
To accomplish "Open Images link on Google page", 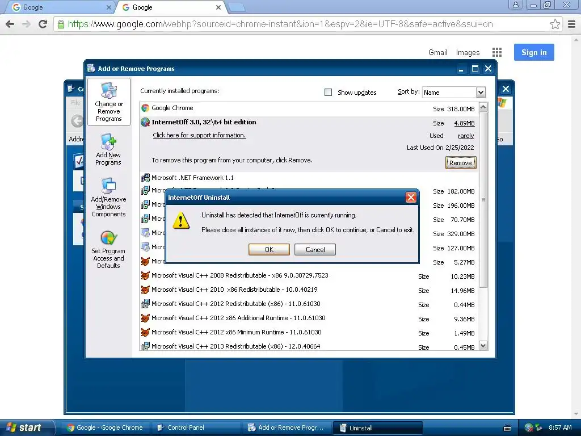I will [x=468, y=52].
